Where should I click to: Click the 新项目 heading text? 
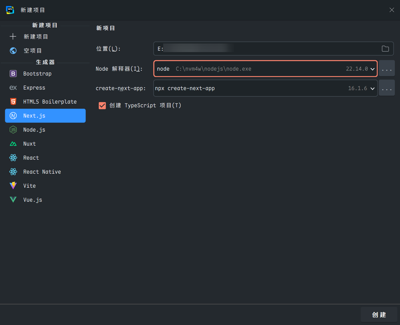[x=106, y=28]
